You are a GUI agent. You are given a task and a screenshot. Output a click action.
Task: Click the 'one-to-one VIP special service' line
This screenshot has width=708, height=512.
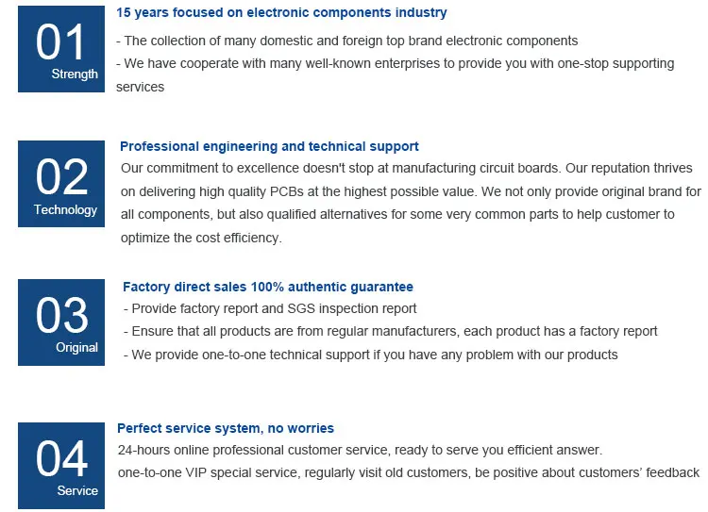[x=408, y=472]
